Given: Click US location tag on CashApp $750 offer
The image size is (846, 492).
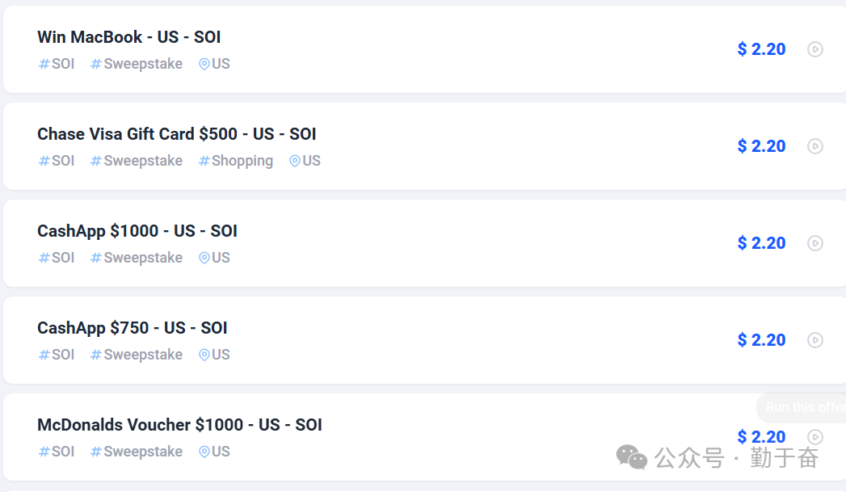Looking at the screenshot, I should click(214, 355).
